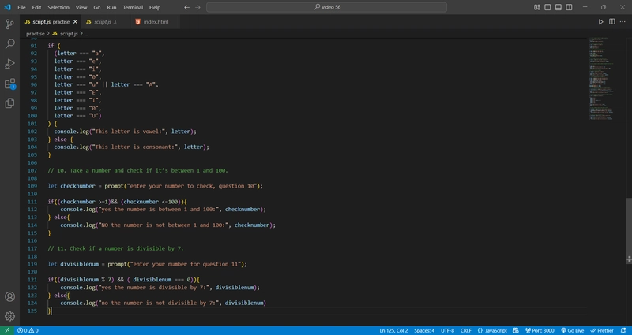Switch to the script.js .\ tab
Screen dimensions: 632x335
coord(105,22)
